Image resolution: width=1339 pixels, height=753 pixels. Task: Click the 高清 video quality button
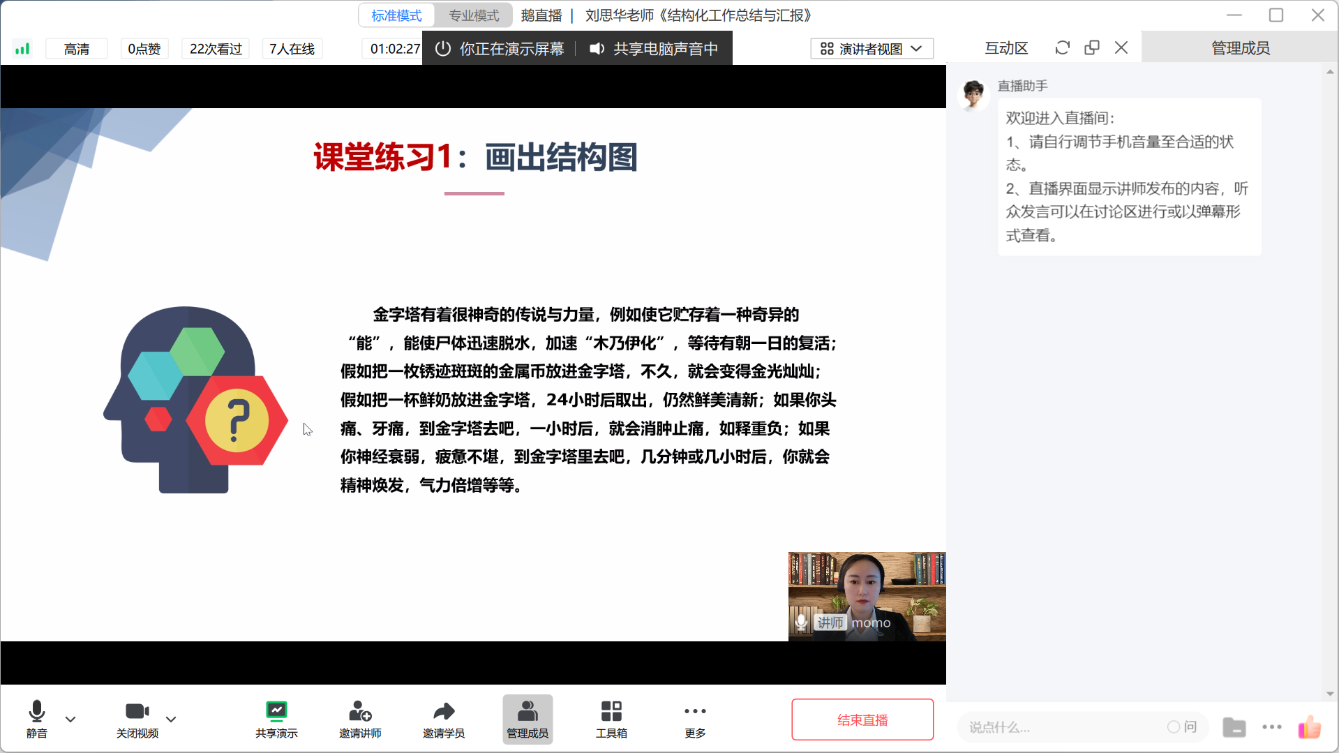[77, 49]
